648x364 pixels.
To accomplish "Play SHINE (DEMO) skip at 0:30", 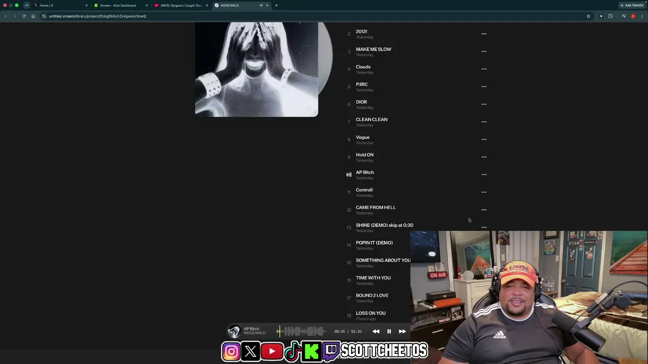I will 384,225.
